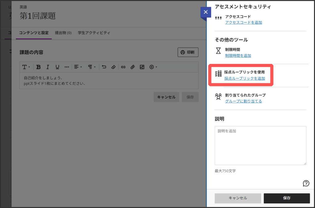Toggle bold formatting in the editor
The width and height of the screenshot is (315, 208).
click(x=38, y=67)
